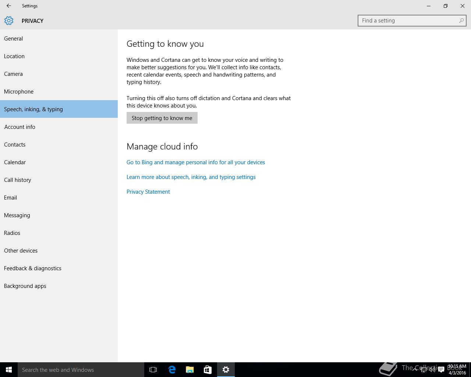
Task: Open the Windows Start menu
Action: [x=9, y=370]
